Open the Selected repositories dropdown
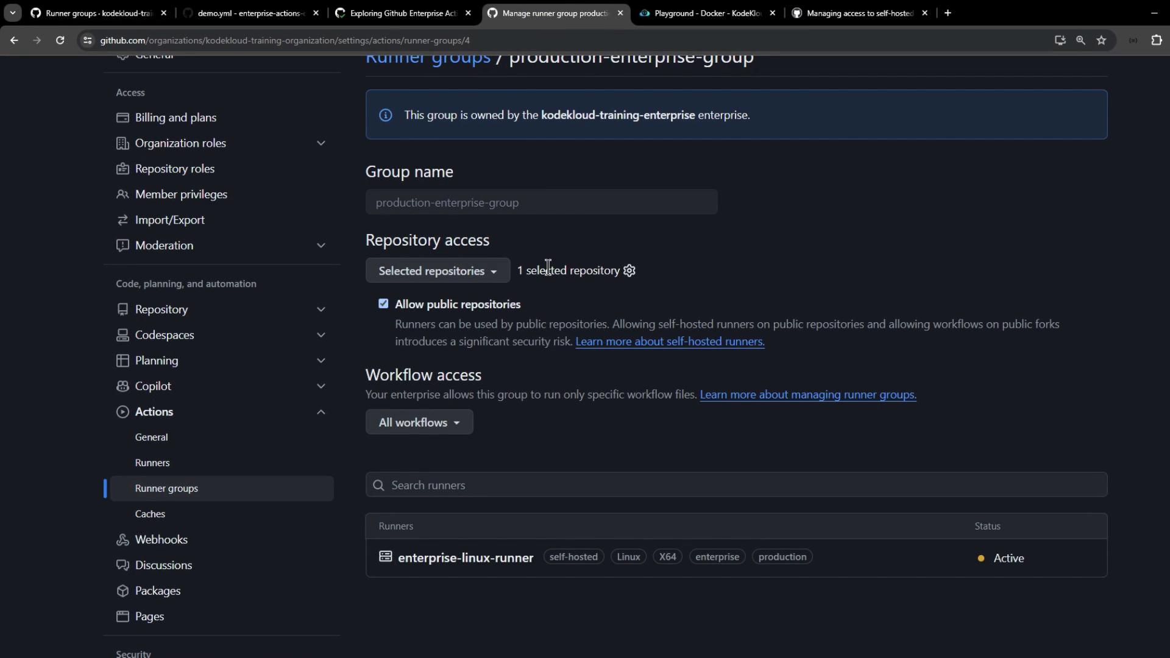Viewport: 1170px width, 658px height. pos(438,271)
